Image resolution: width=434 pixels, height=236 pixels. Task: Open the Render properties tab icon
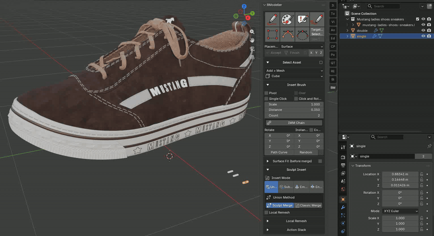(343, 157)
